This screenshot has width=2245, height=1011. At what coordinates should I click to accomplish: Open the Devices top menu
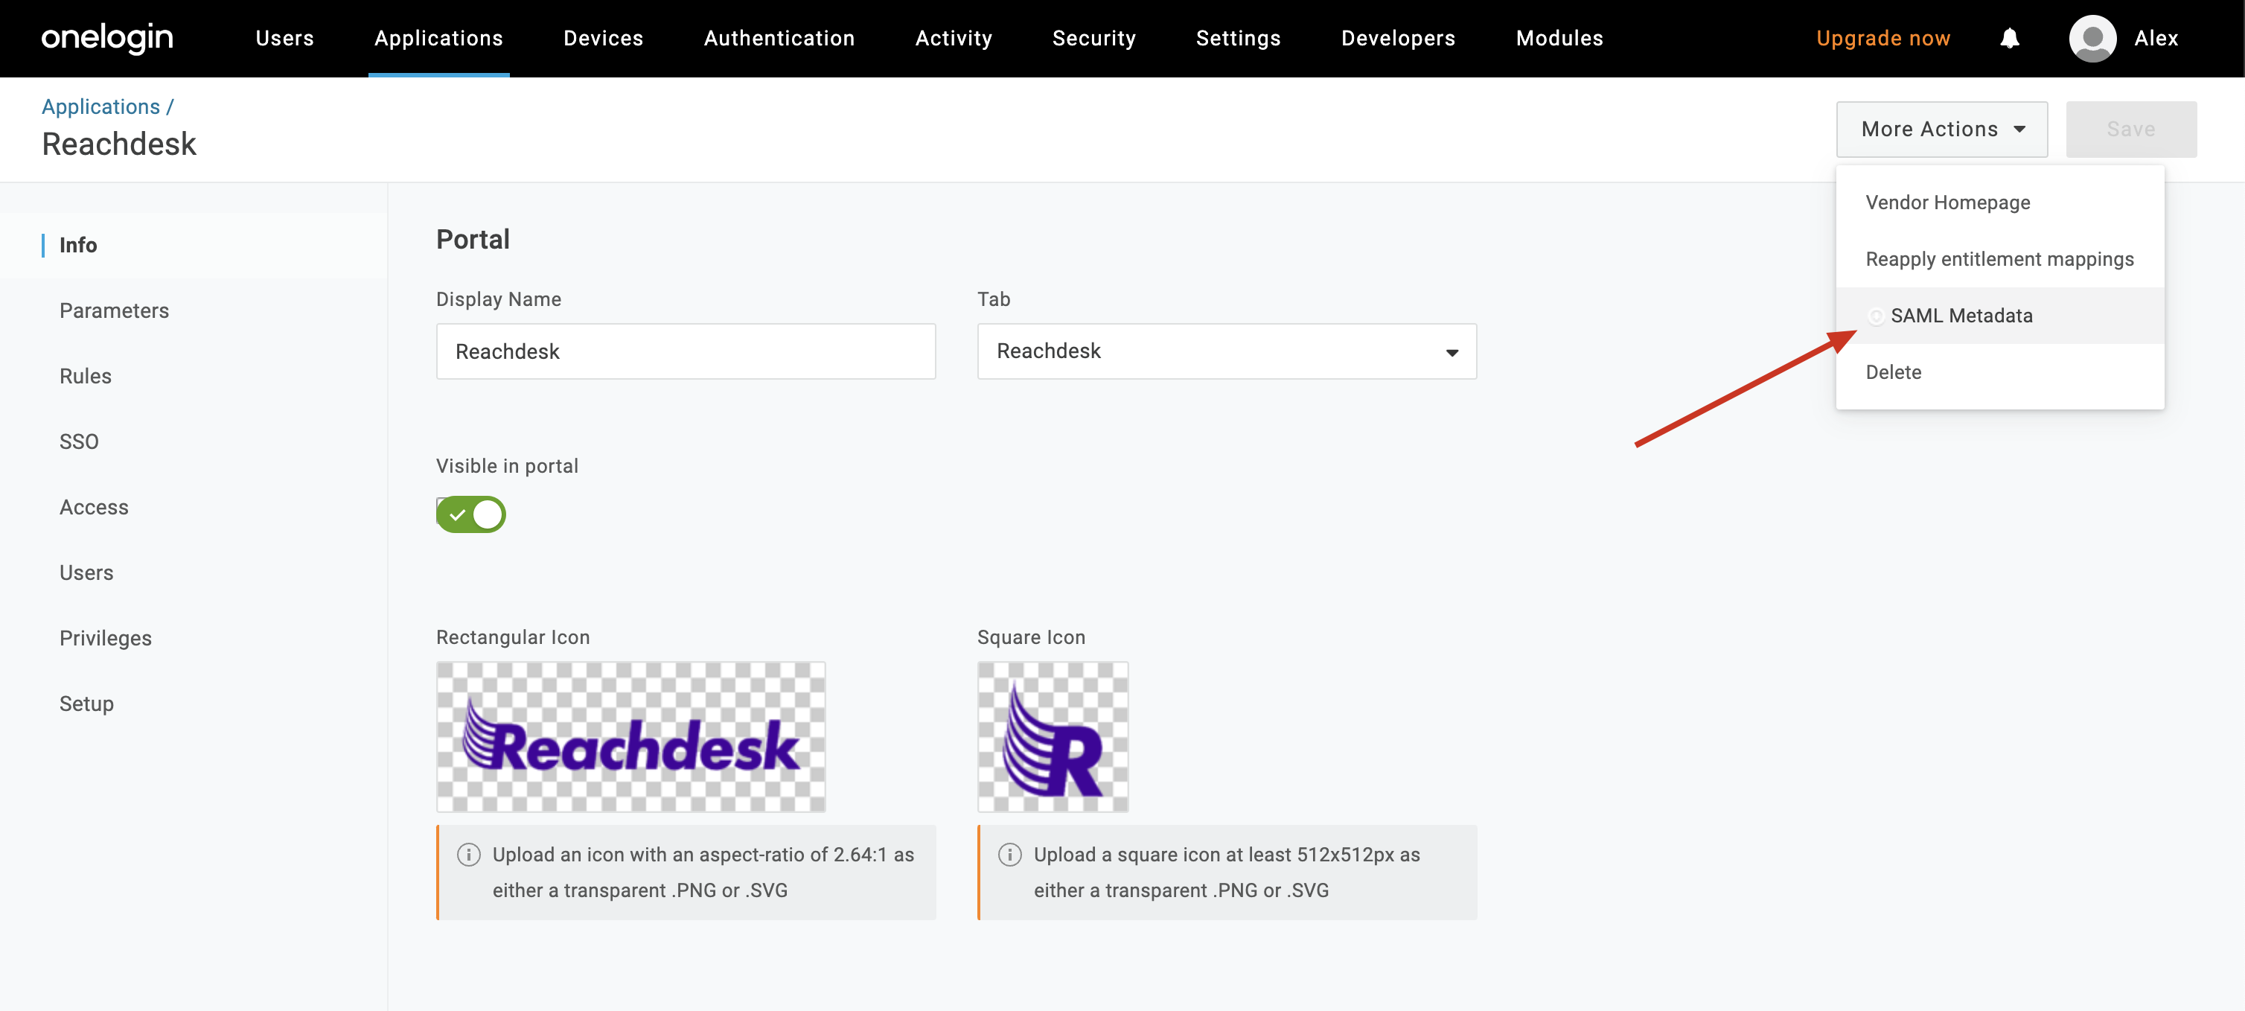pos(603,39)
